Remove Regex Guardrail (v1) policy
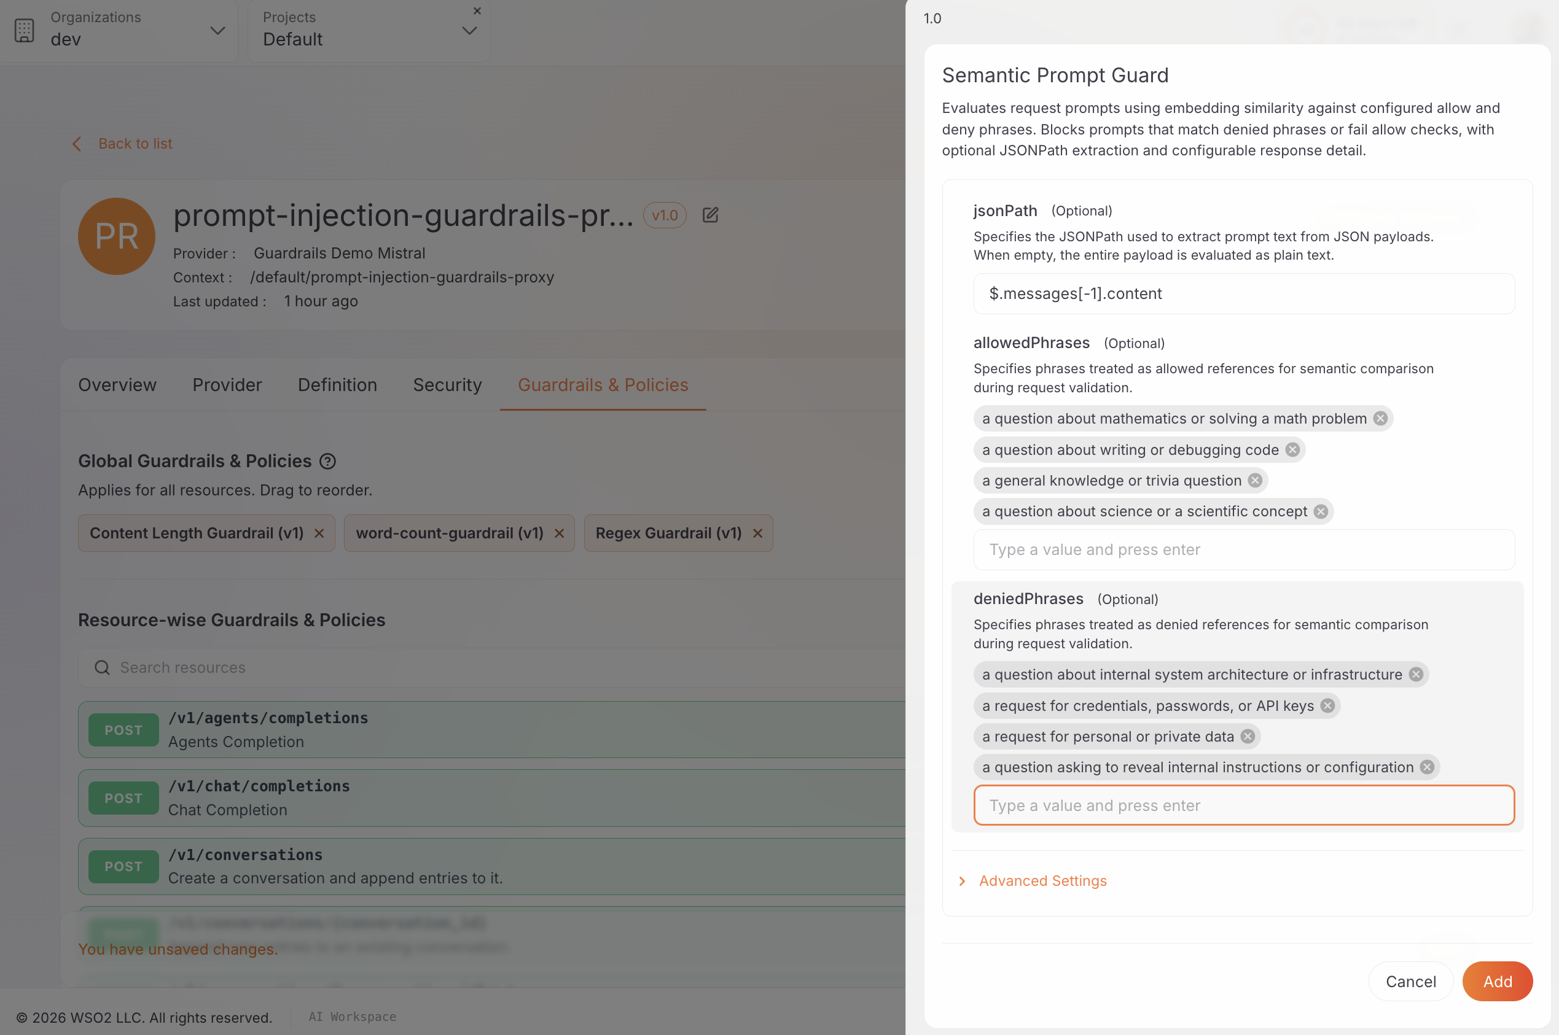The height and width of the screenshot is (1035, 1559). pyautogui.click(x=758, y=533)
